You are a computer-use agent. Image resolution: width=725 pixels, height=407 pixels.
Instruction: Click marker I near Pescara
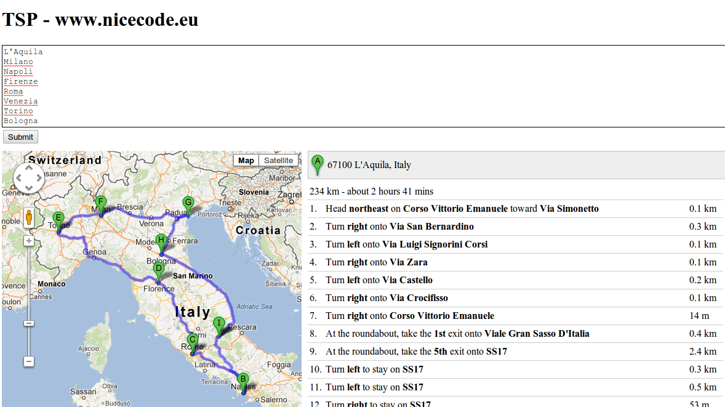[219, 328]
